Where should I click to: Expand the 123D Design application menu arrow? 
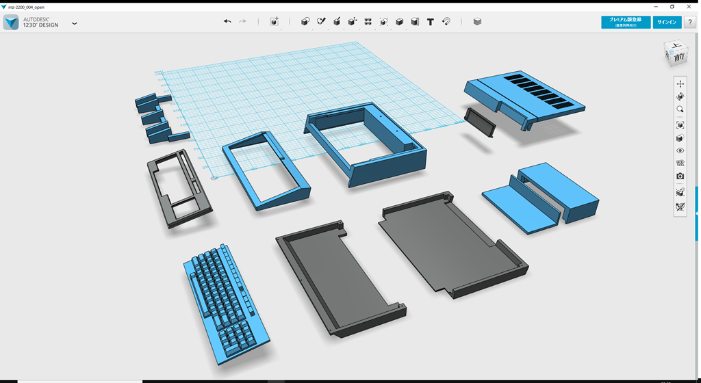coord(74,23)
